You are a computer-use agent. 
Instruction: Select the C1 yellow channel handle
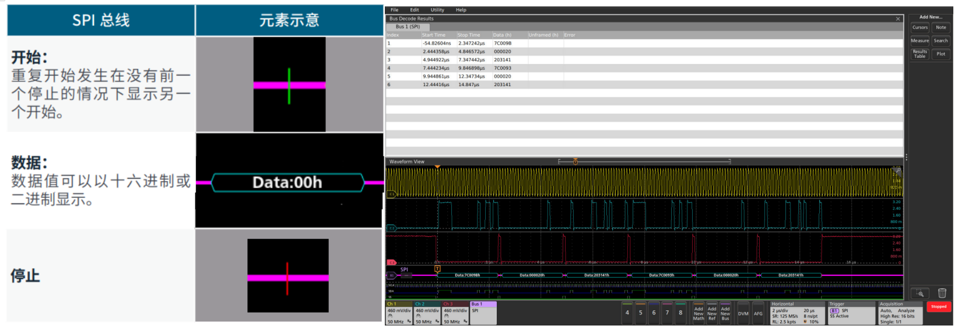[392, 194]
